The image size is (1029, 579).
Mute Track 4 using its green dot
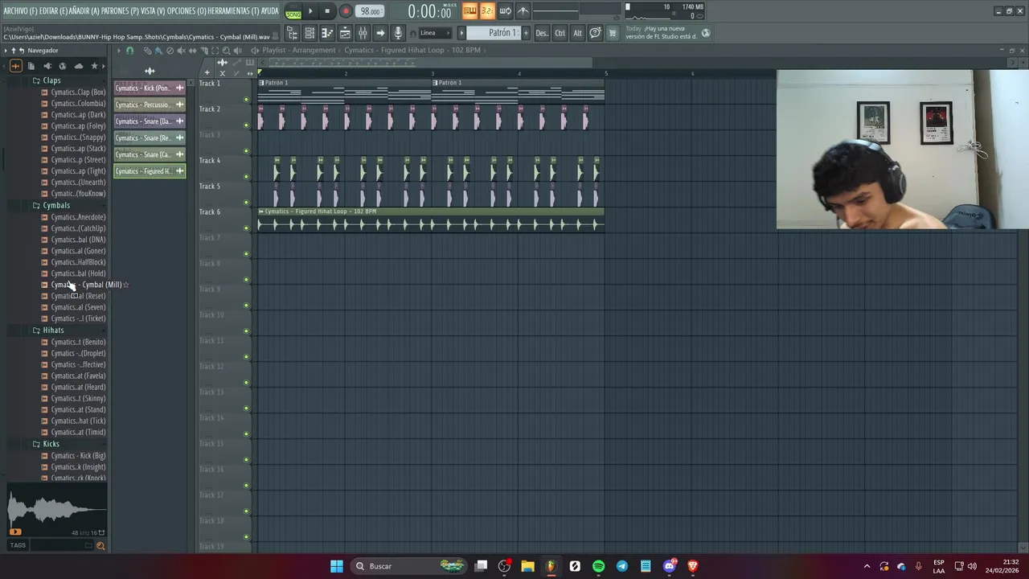[x=246, y=177]
